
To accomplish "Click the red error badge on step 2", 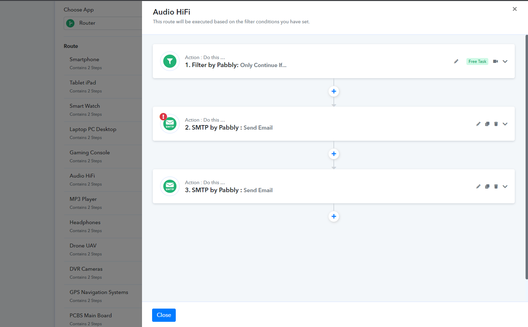I will 163,117.
